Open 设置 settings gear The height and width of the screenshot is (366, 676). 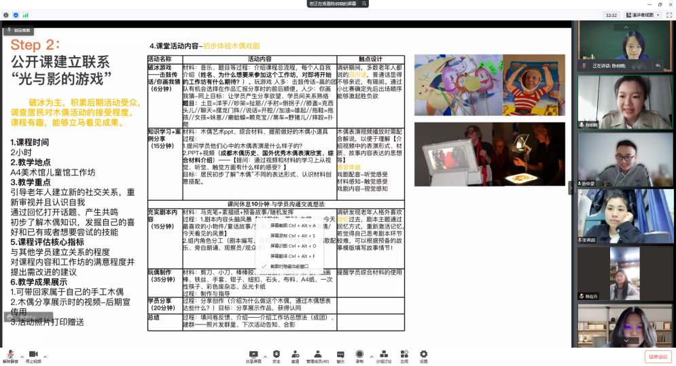(x=423, y=354)
